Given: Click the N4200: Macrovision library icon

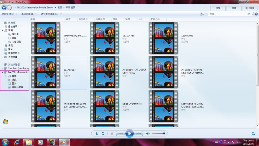Looking at the screenshot, I should click(x=6, y=72).
